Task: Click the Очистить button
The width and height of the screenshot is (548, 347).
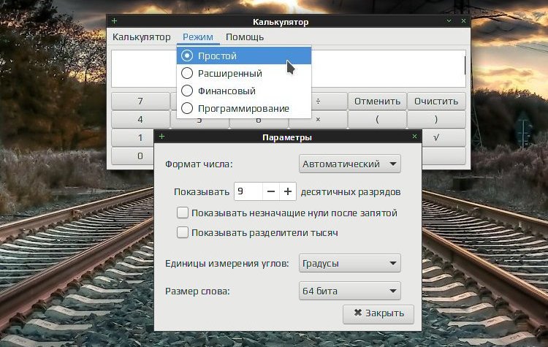Action: point(436,102)
